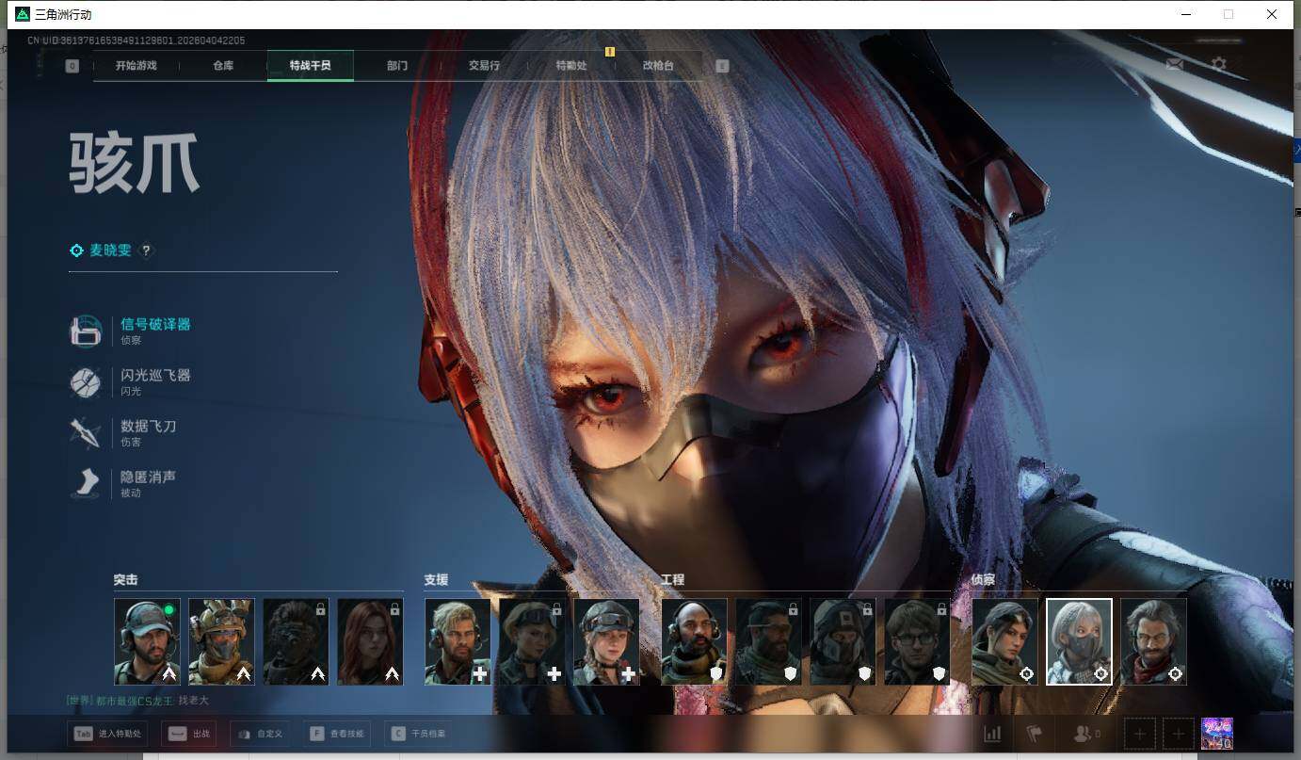Click the empty plus slot beside friends icon
Screen dimensions: 1301x760
coord(1140,734)
